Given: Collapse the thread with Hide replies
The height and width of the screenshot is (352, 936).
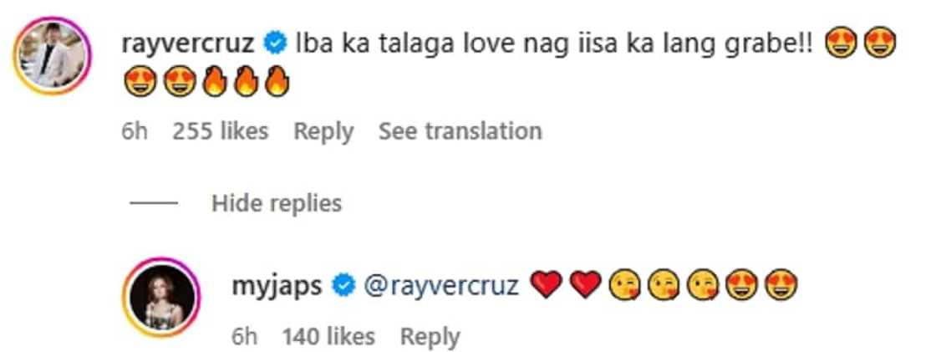Looking at the screenshot, I should point(276,203).
